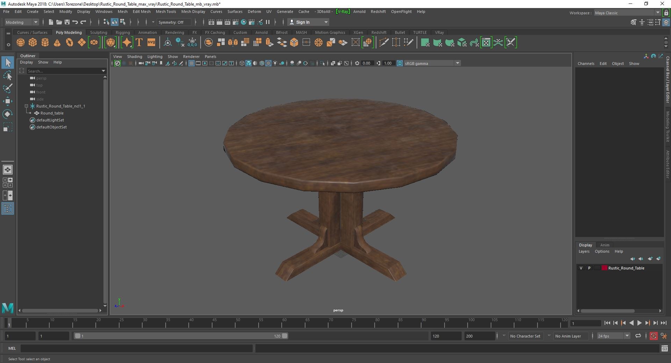Redo action with arrow icon
Viewport: 671px width, 363px height.
(x=83, y=22)
